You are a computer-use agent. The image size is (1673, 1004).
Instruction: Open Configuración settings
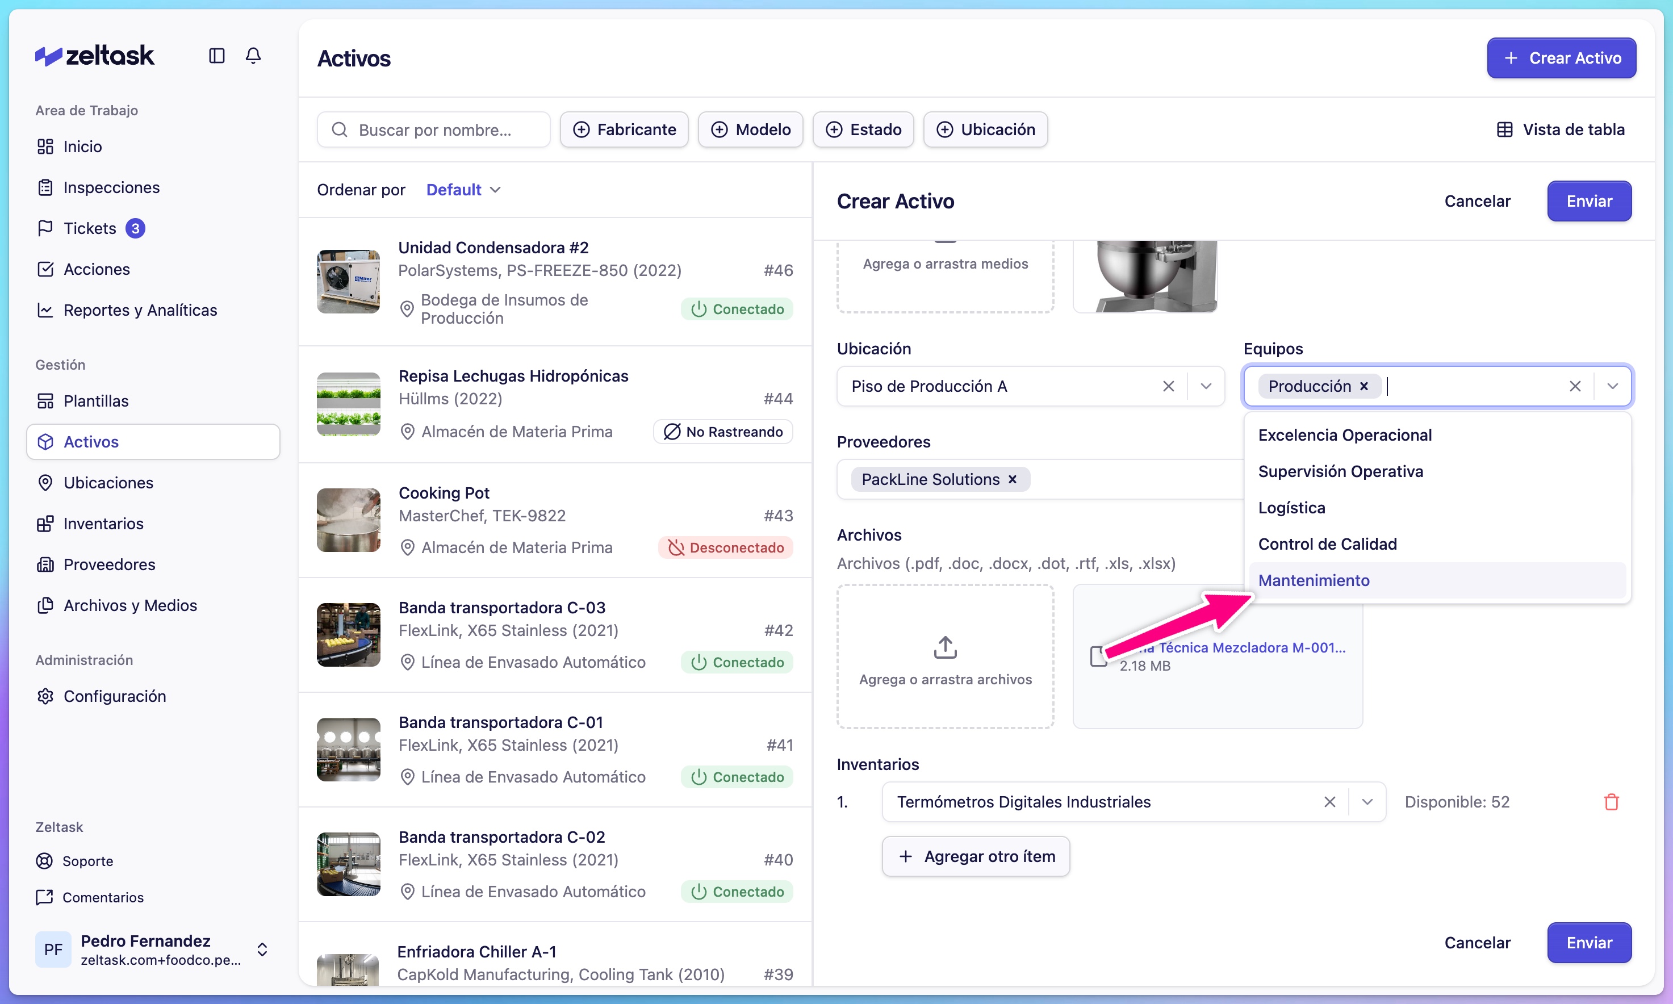click(x=114, y=696)
